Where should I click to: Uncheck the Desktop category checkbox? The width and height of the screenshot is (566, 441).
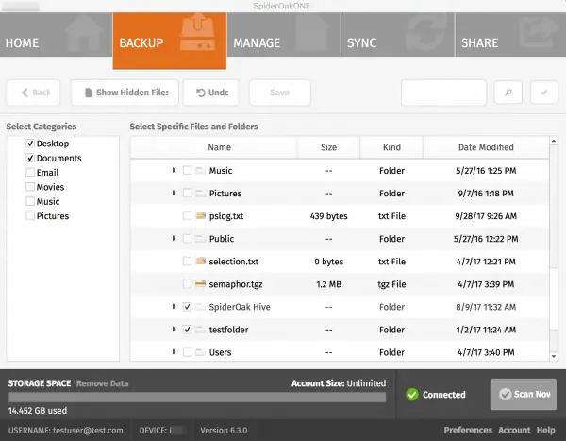pyautogui.click(x=30, y=144)
